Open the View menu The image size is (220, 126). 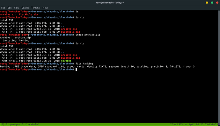(x=16, y=8)
